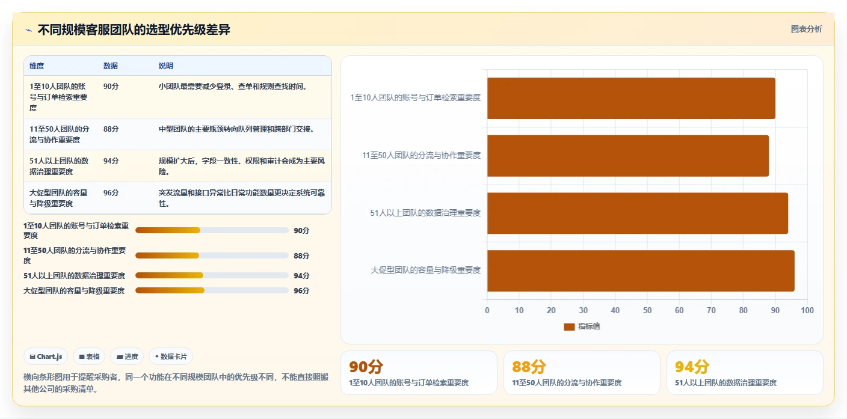Click chart axis label 11至50人团队的分流与协作重要度
The image size is (847, 419).
point(422,155)
